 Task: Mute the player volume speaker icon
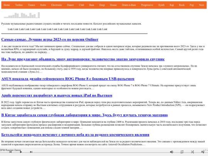171,152
